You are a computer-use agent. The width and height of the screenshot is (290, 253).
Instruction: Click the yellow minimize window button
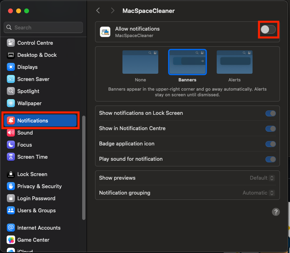pos(19,11)
